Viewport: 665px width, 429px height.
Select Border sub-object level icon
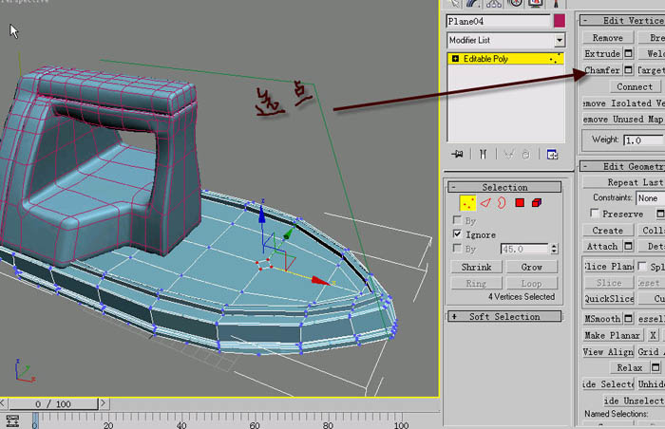[x=502, y=202]
